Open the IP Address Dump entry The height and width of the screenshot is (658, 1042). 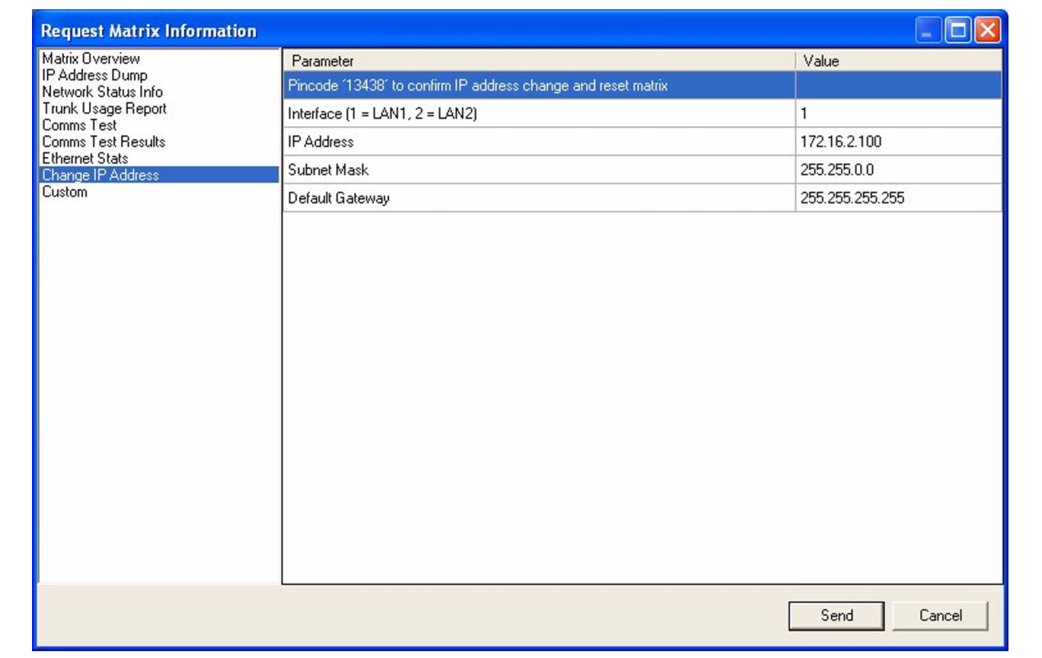94,75
